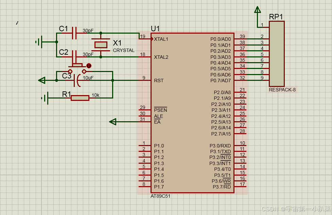This screenshot has height=215, width=332.
Task: Click pin number 21 at P2.0/A8
Action: coord(242,90)
